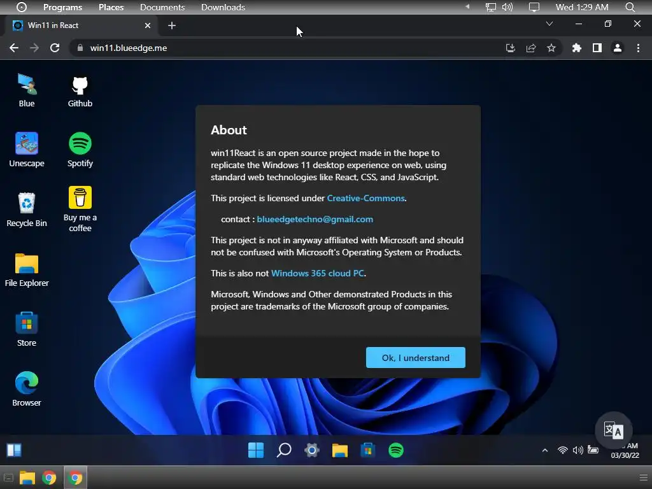The height and width of the screenshot is (489, 652).
Task: Open the Recycle Bin icon
Action: [27, 210]
